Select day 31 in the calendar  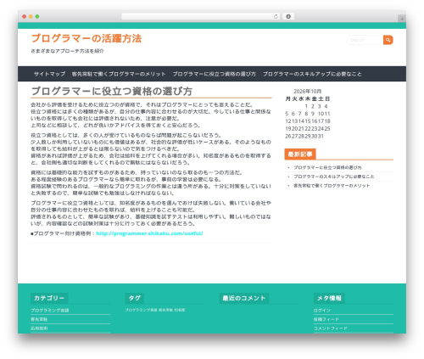[x=321, y=136]
